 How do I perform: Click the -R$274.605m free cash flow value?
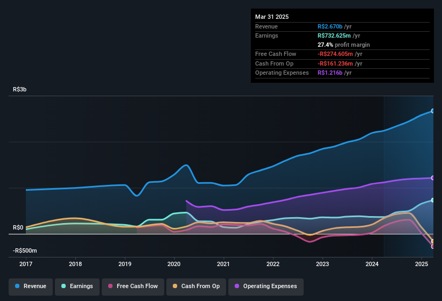[335, 54]
